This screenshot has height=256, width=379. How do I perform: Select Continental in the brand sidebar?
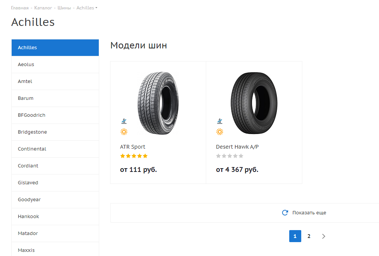[55, 149]
